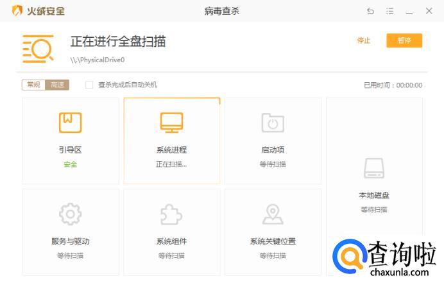Click the \\.\PhysicalDrive0 scan path text

(98, 60)
